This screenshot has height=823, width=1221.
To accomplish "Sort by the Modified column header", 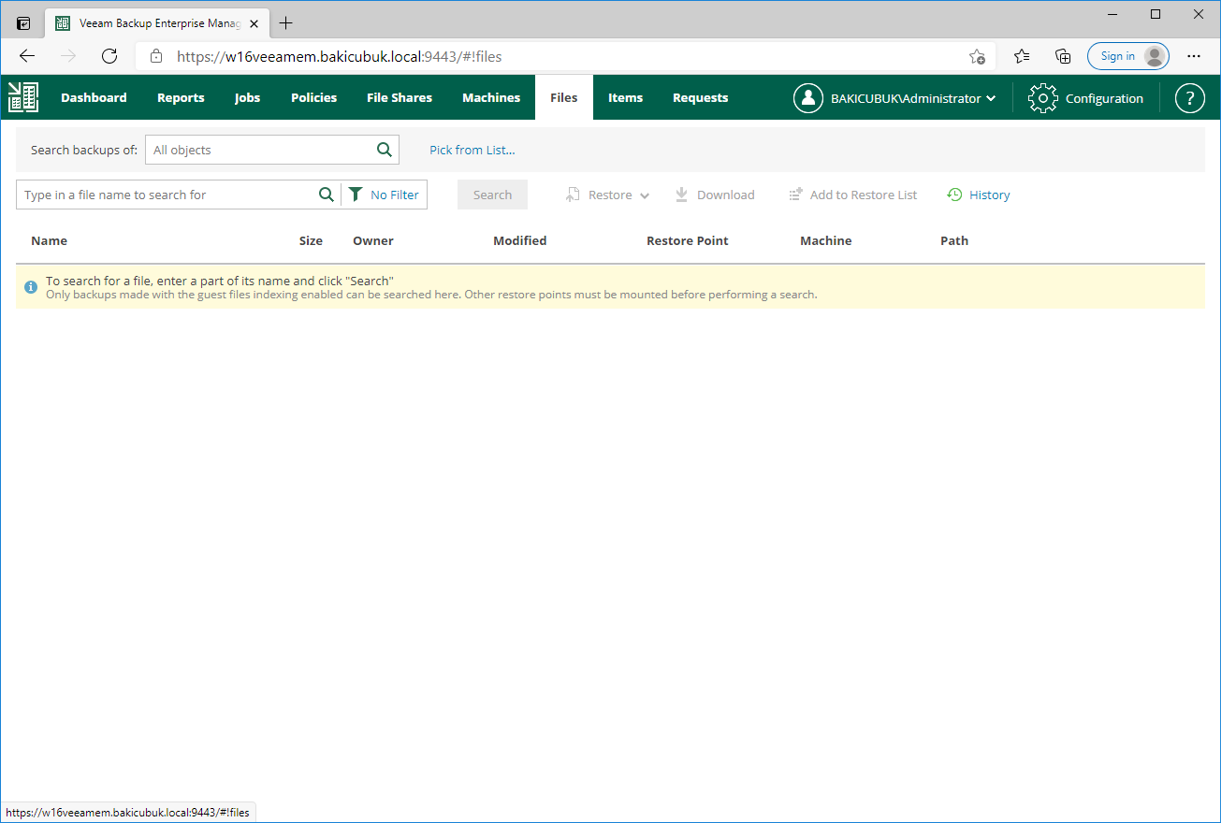I will click(x=520, y=240).
